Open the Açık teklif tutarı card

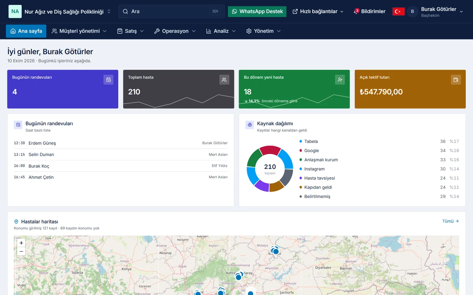(x=410, y=89)
